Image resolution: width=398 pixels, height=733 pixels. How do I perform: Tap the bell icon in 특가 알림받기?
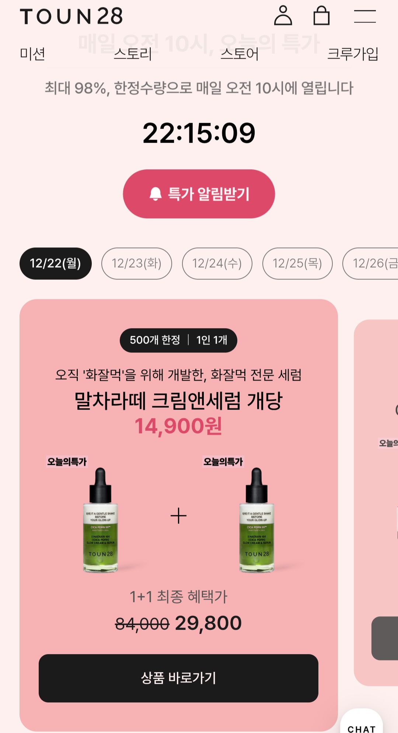(156, 194)
